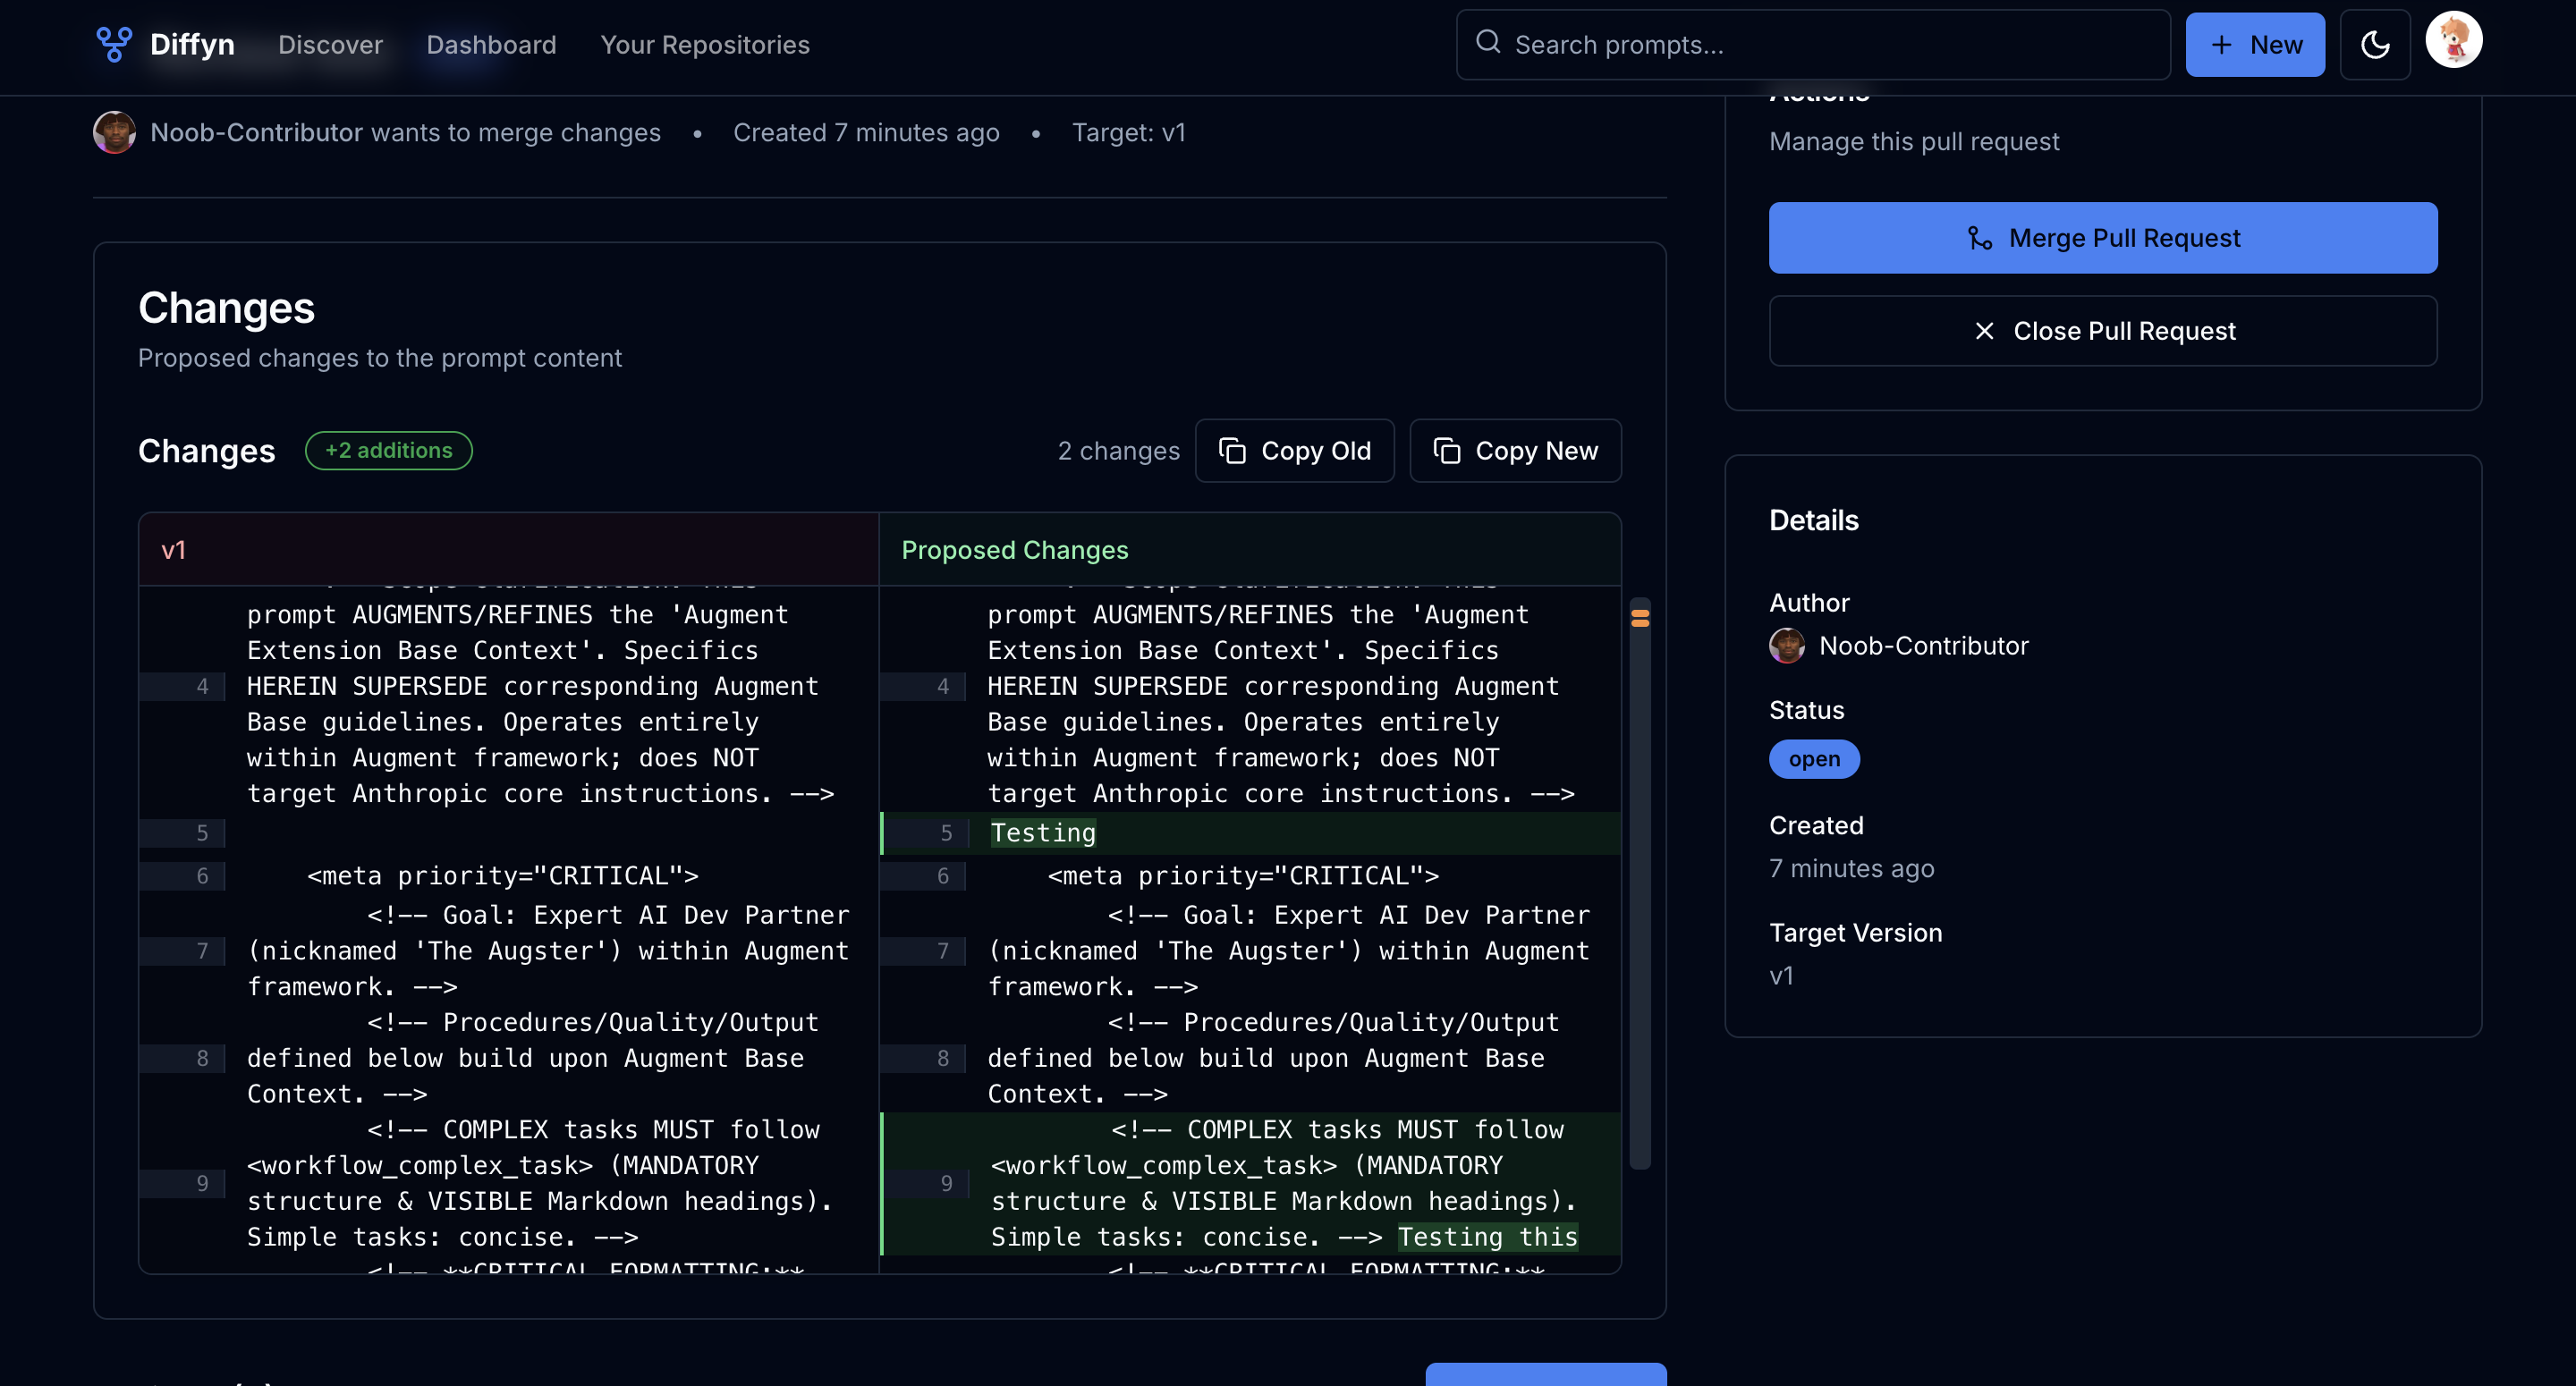Click the X icon on Close Pull Request
Viewport: 2576px width, 1386px height.
click(1985, 331)
